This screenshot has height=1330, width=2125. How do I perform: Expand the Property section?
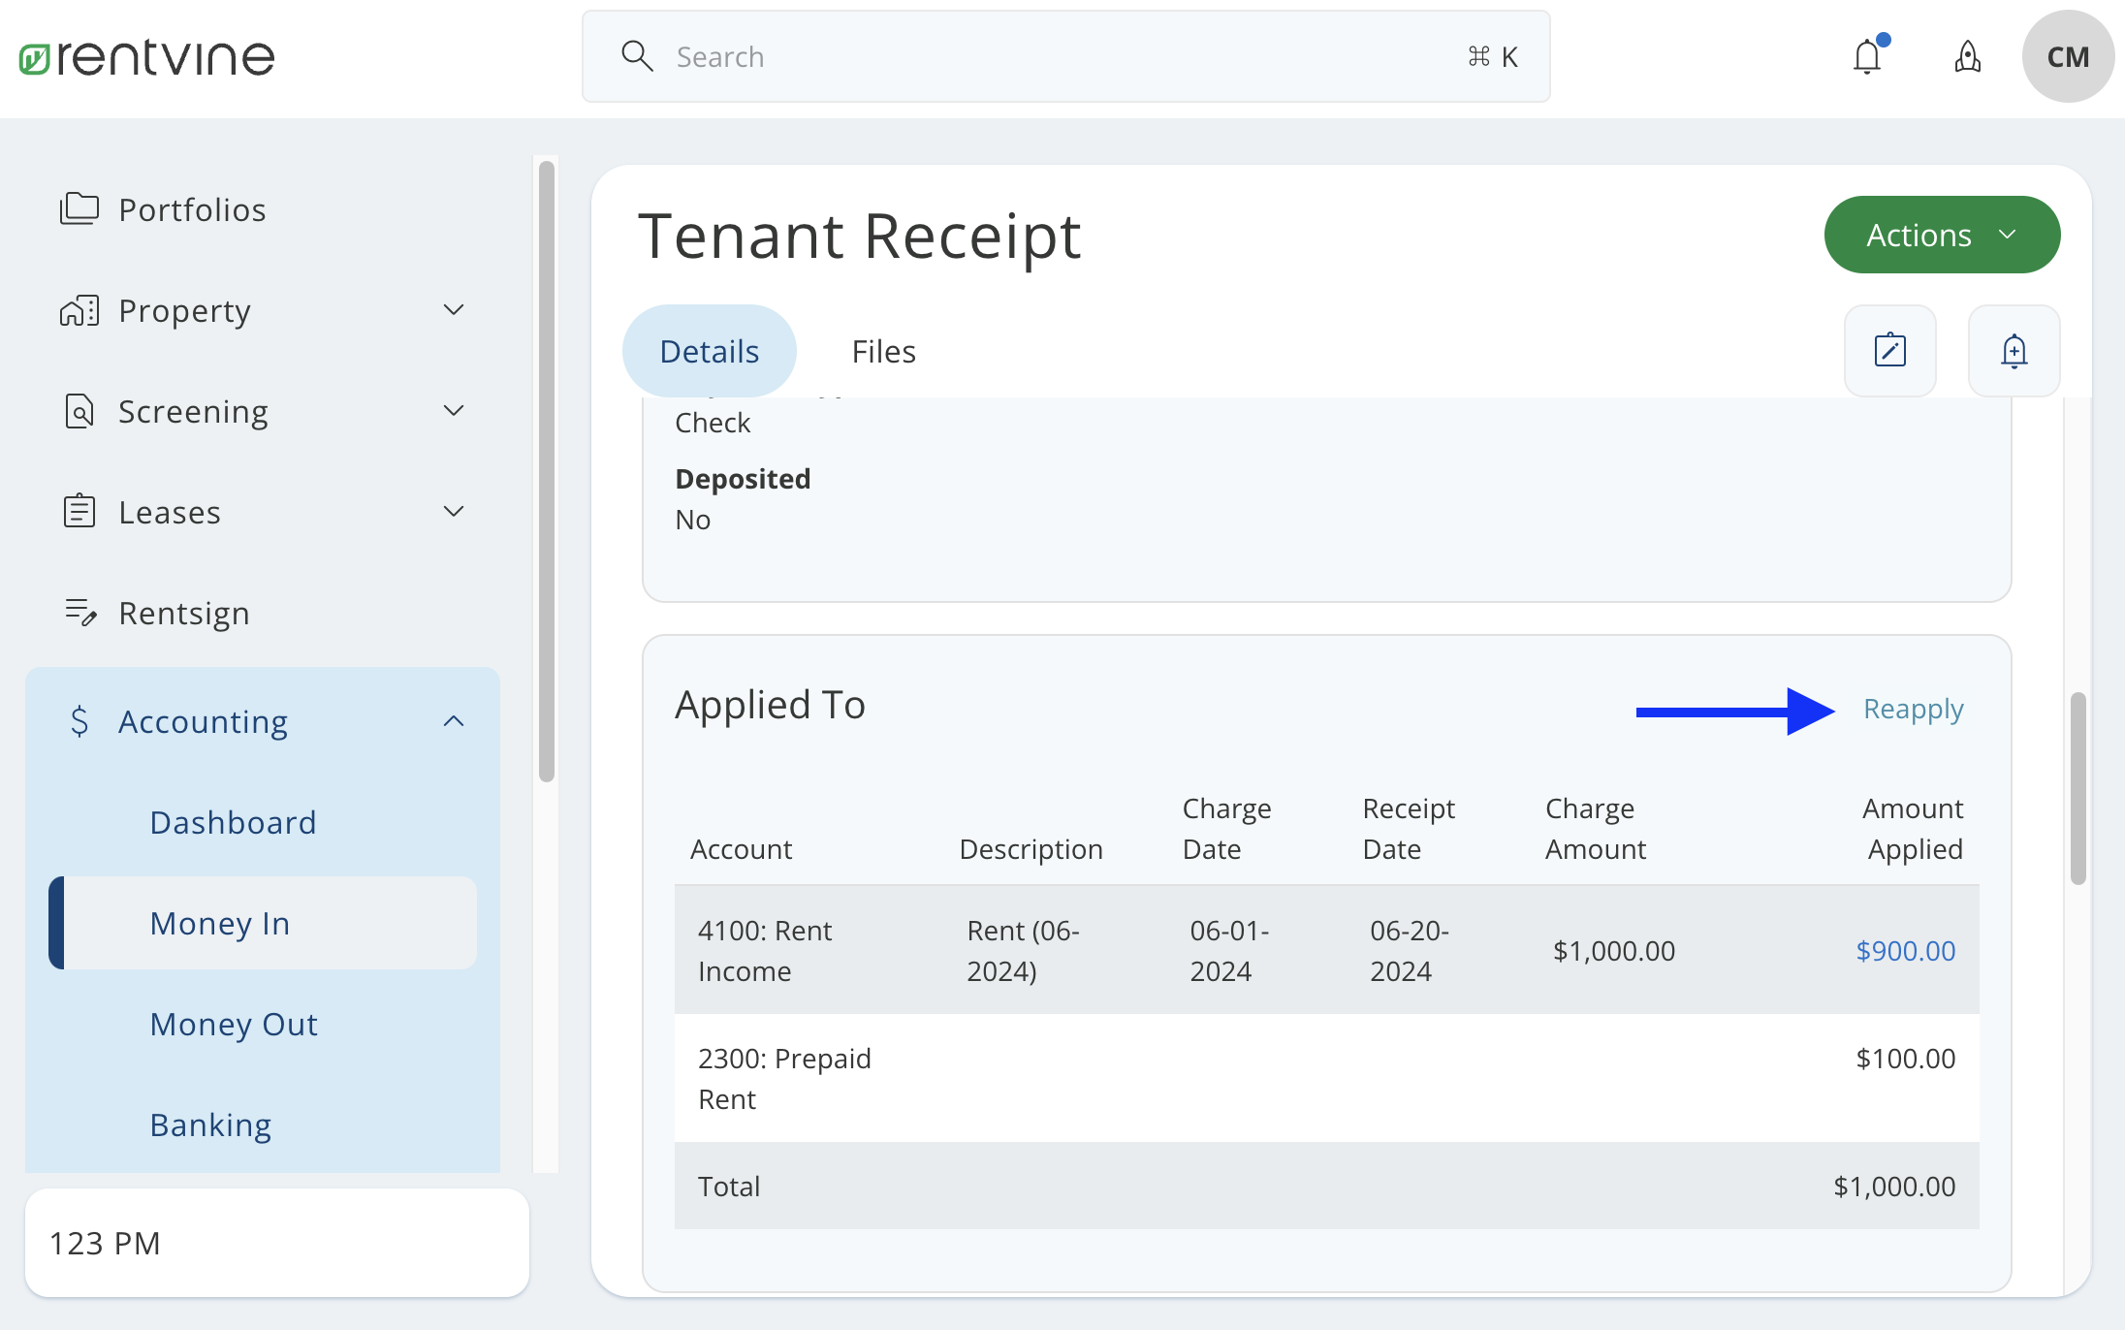pos(454,308)
